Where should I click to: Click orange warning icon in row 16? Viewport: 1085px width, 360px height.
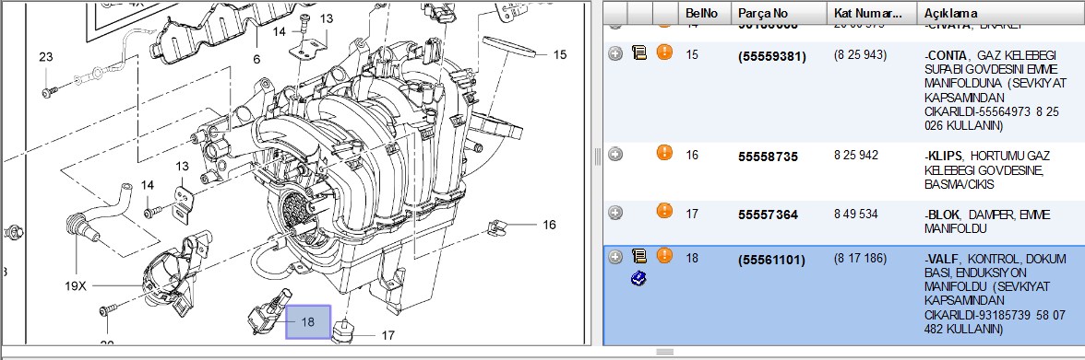(x=664, y=153)
